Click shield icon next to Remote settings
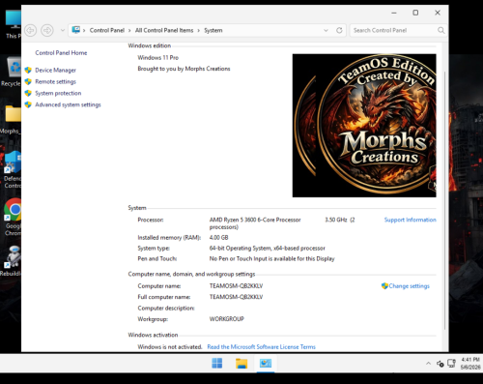This screenshot has height=384, width=483. (x=28, y=81)
